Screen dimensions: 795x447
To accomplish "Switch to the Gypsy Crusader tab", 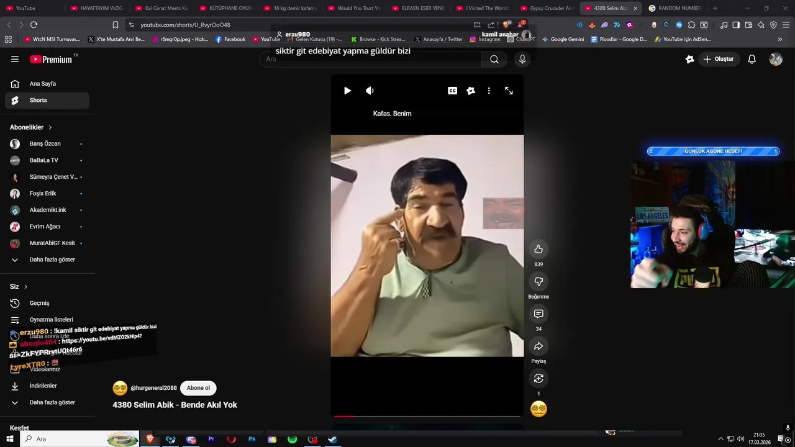I will click(547, 8).
